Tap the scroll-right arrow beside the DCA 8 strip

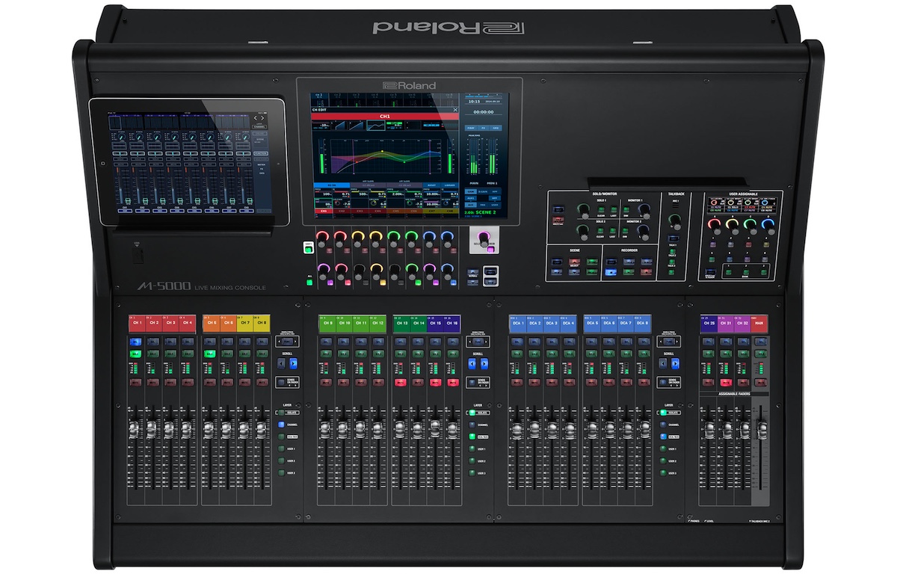pos(673,363)
